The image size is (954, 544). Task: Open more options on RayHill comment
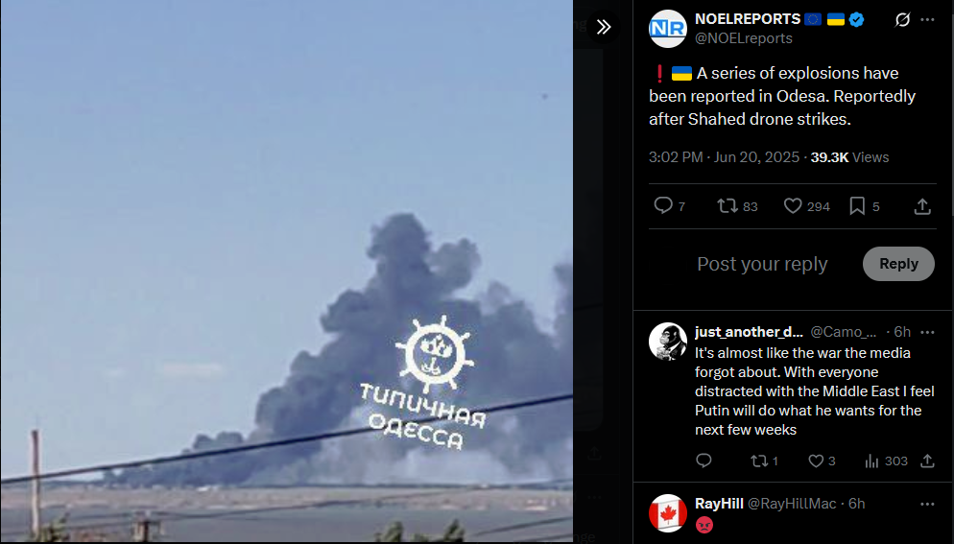(x=927, y=504)
